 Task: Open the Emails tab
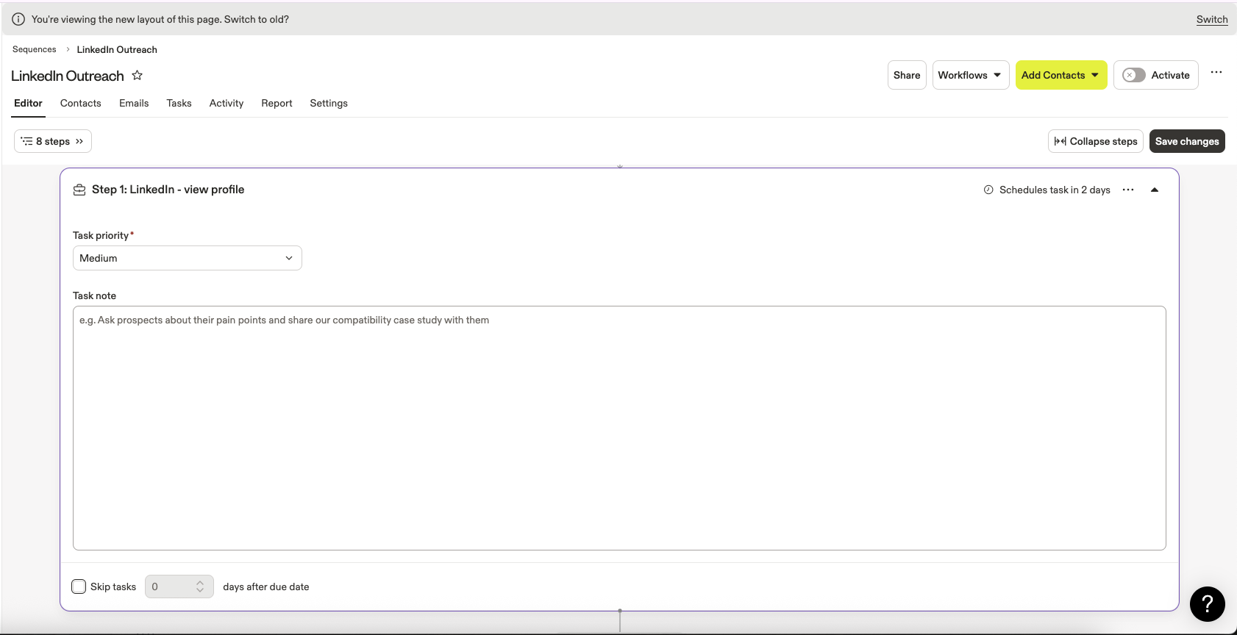click(x=134, y=103)
